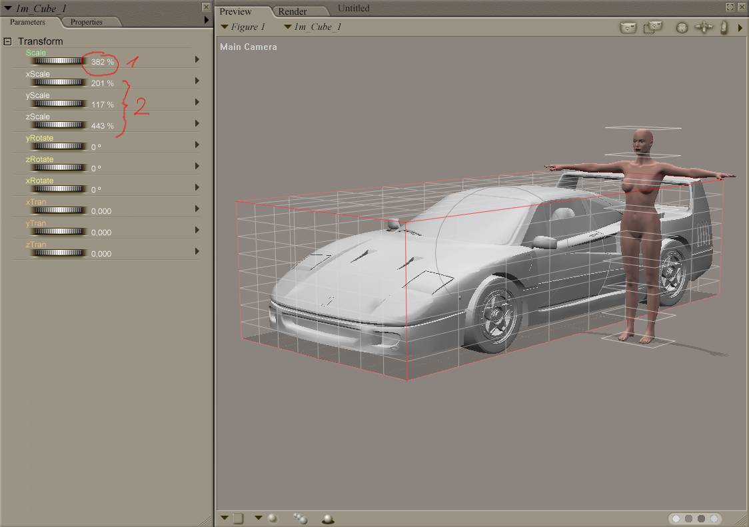
Task: Click the area render camera icon
Action: [x=653, y=27]
